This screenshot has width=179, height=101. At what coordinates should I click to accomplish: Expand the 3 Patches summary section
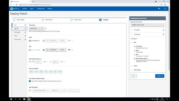coord(131,35)
